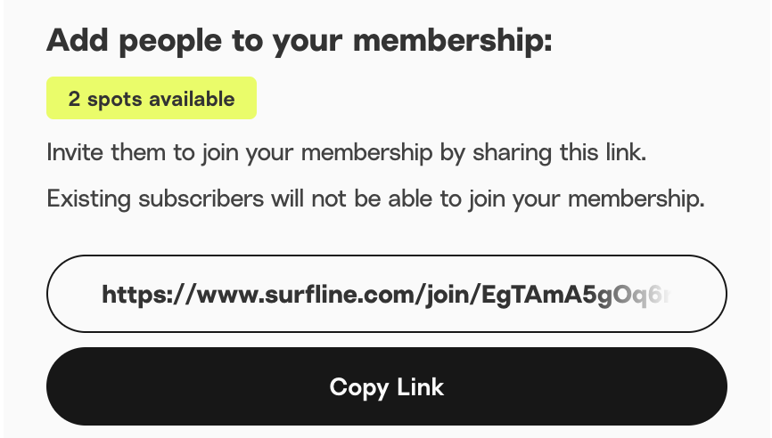The image size is (772, 438).
Task: Click the black Copy Link pill button
Action: (x=387, y=386)
